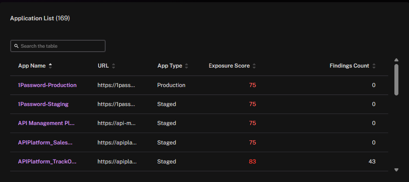This screenshot has width=409, height=182.
Task: Click the vertical scrollbar thumb
Action: tap(396, 80)
